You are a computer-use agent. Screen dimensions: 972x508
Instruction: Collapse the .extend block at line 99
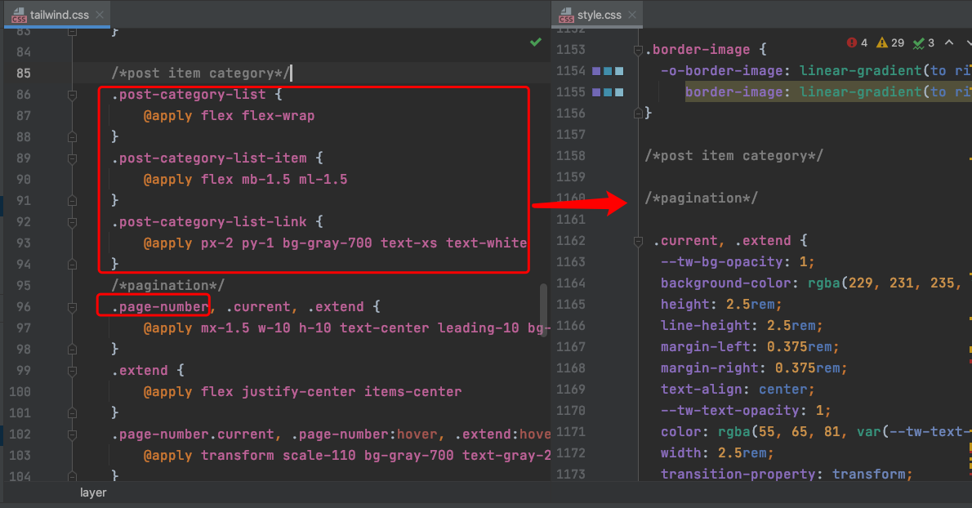[73, 371]
